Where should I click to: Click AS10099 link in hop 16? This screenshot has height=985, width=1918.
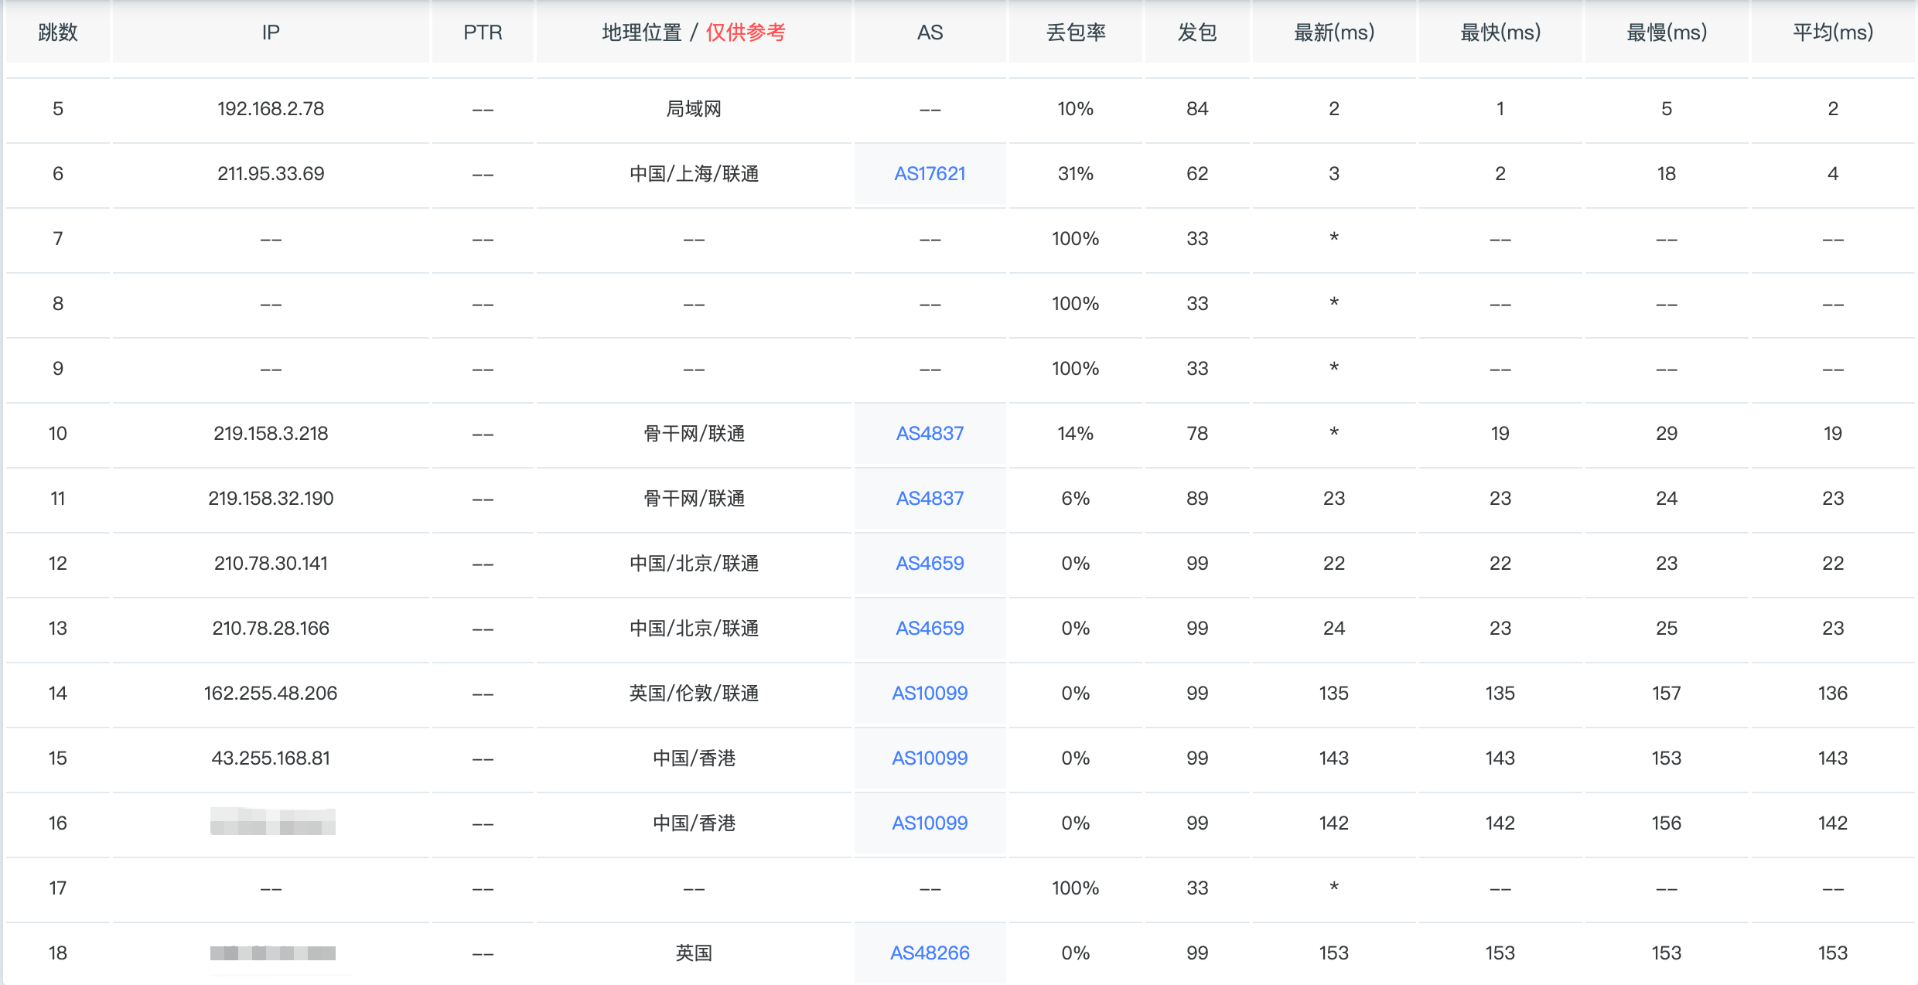[x=930, y=823]
